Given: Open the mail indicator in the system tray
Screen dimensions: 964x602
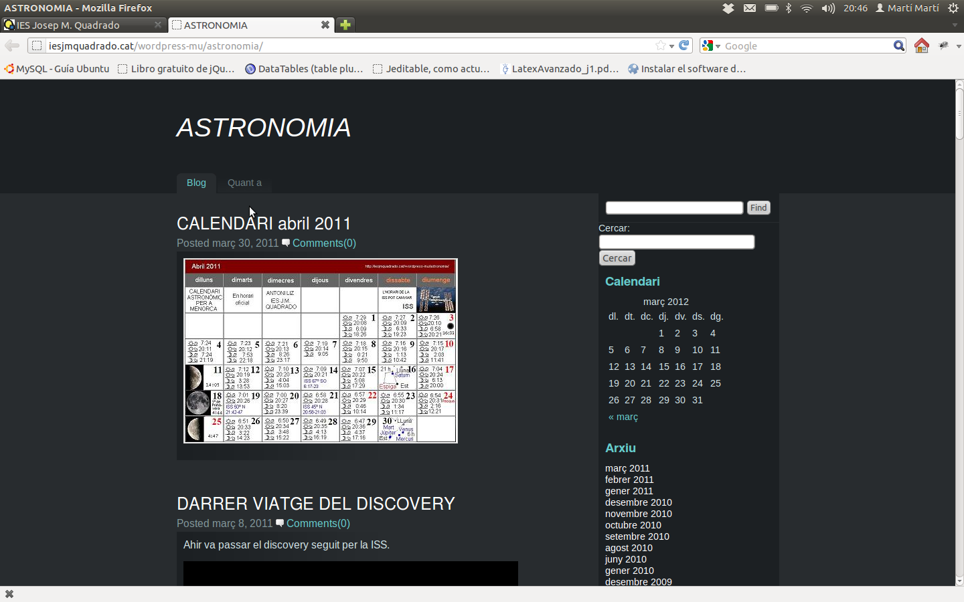Looking at the screenshot, I should coord(750,8).
